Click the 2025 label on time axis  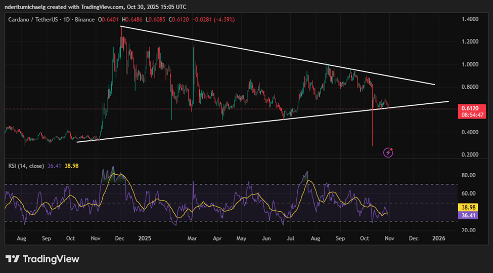[x=145, y=238]
